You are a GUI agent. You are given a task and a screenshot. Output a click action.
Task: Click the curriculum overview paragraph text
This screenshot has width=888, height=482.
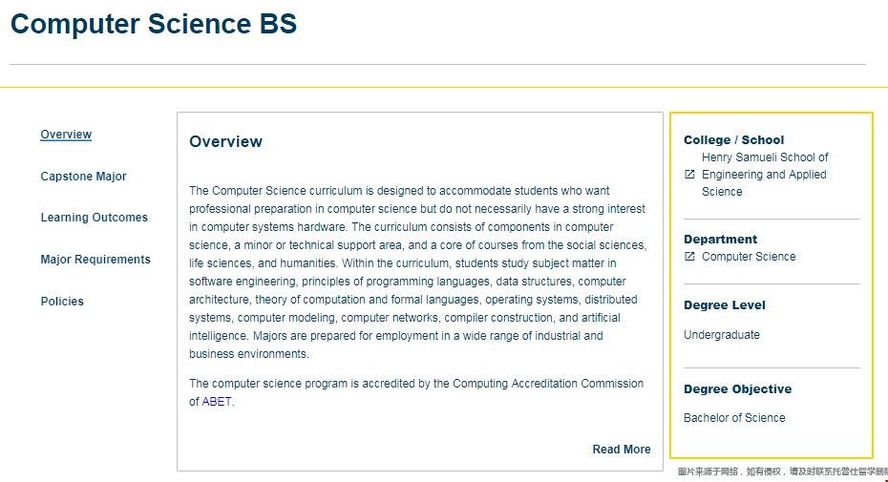point(417,272)
